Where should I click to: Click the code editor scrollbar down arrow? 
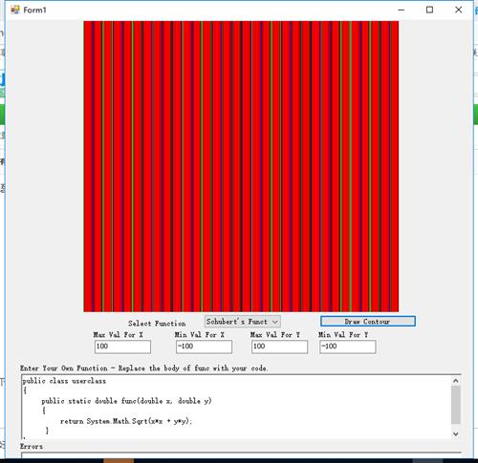(x=456, y=433)
